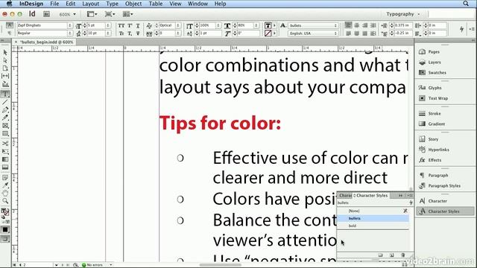Select the Eyedropper tool
Image resolution: width=477 pixels, height=268 pixels.
pyautogui.click(x=5, y=185)
